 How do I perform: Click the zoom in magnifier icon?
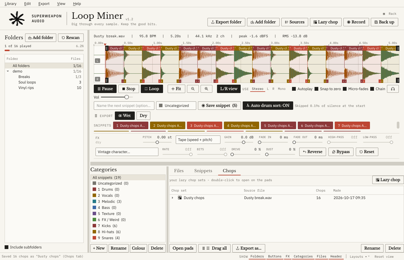(x=206, y=89)
